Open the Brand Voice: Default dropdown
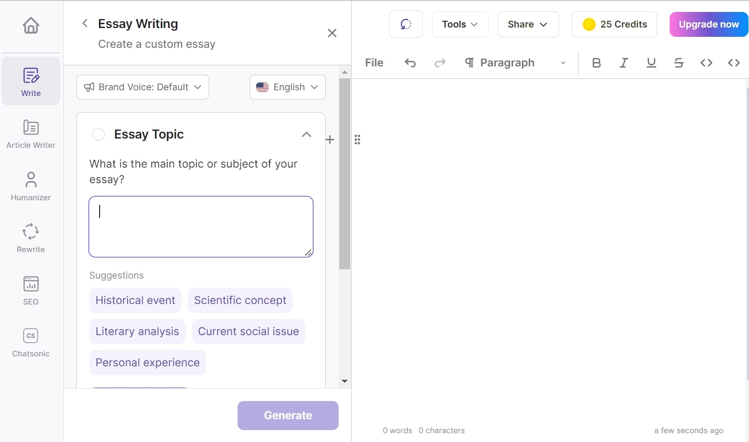Screen dimensions: 749x442 click(143, 87)
